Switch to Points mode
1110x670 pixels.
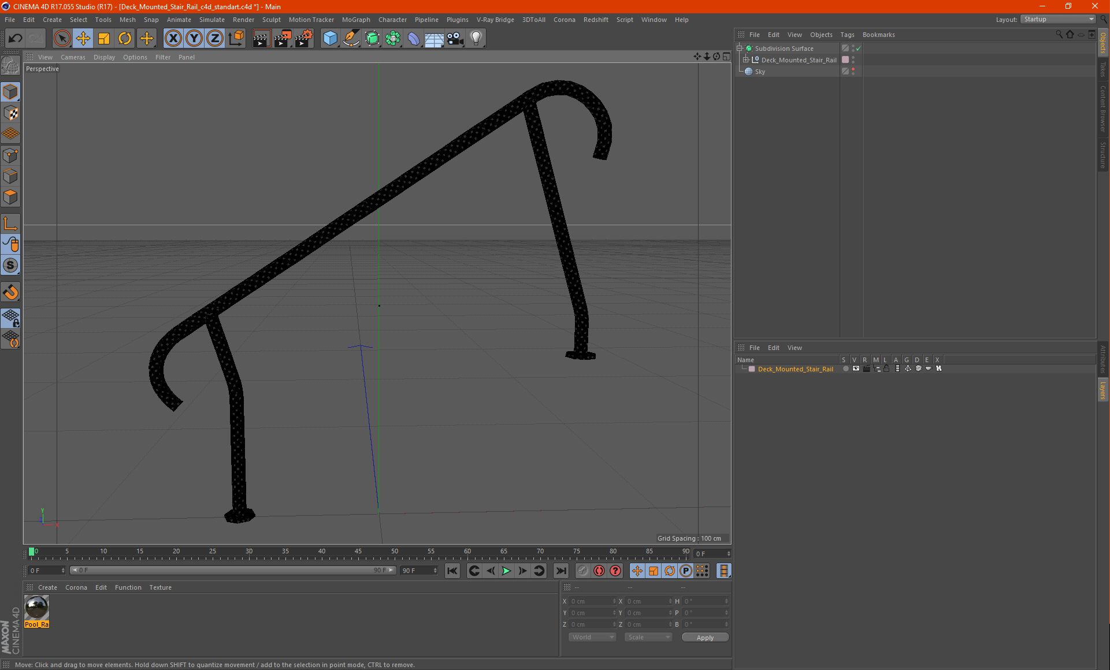point(10,155)
